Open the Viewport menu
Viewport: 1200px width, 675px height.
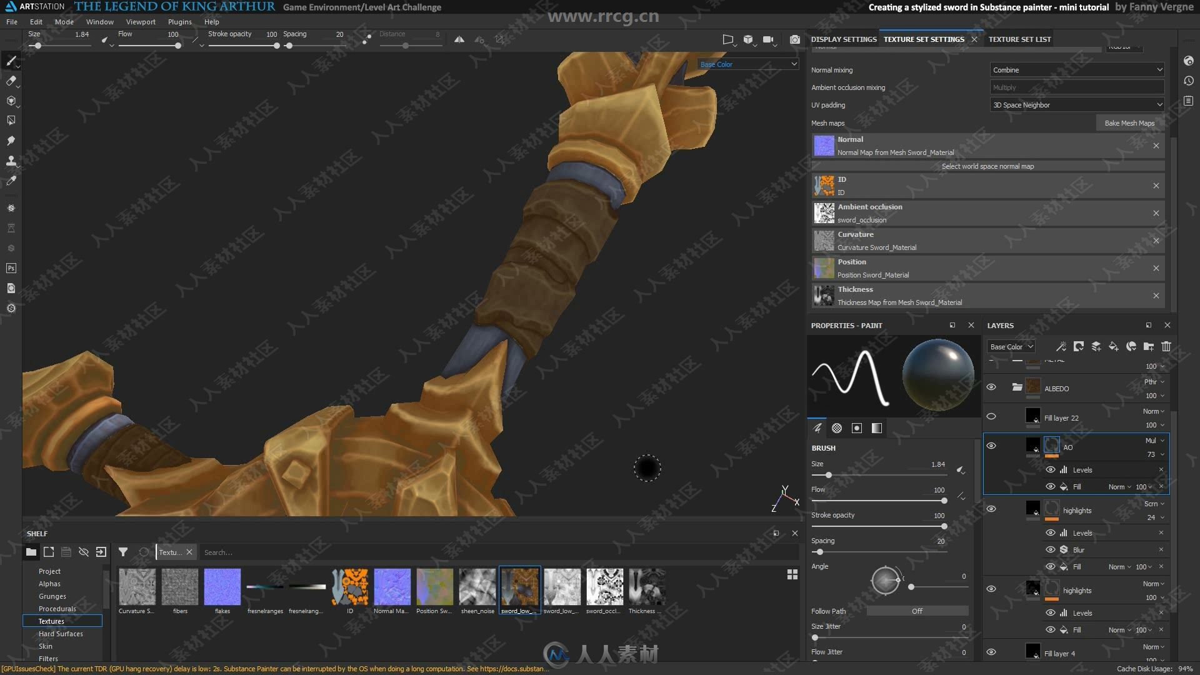pos(141,22)
